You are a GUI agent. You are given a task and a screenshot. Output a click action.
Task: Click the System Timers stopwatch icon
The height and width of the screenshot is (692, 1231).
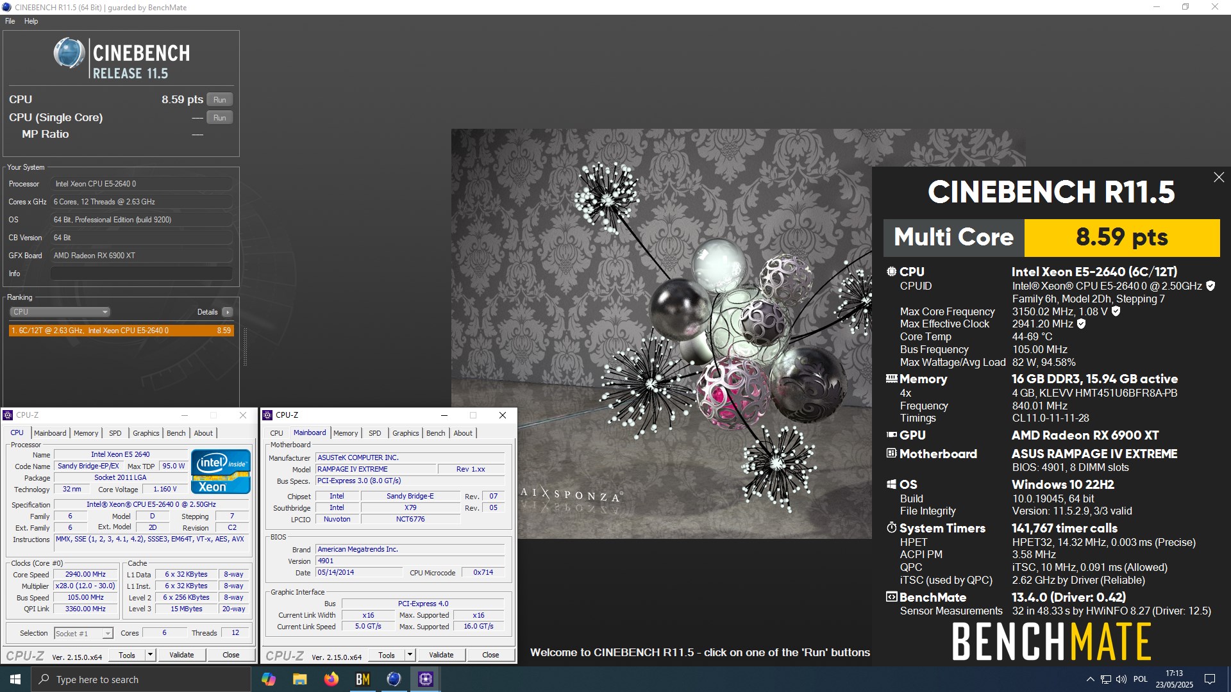coord(891,528)
